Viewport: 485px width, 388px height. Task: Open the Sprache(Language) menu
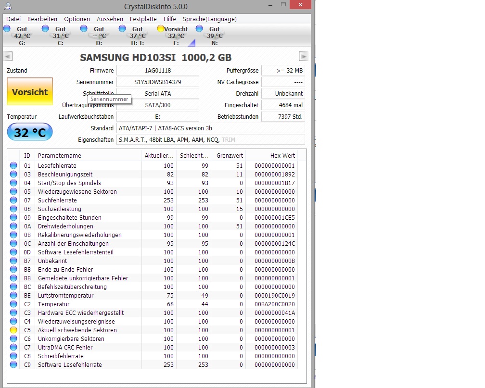coord(210,19)
